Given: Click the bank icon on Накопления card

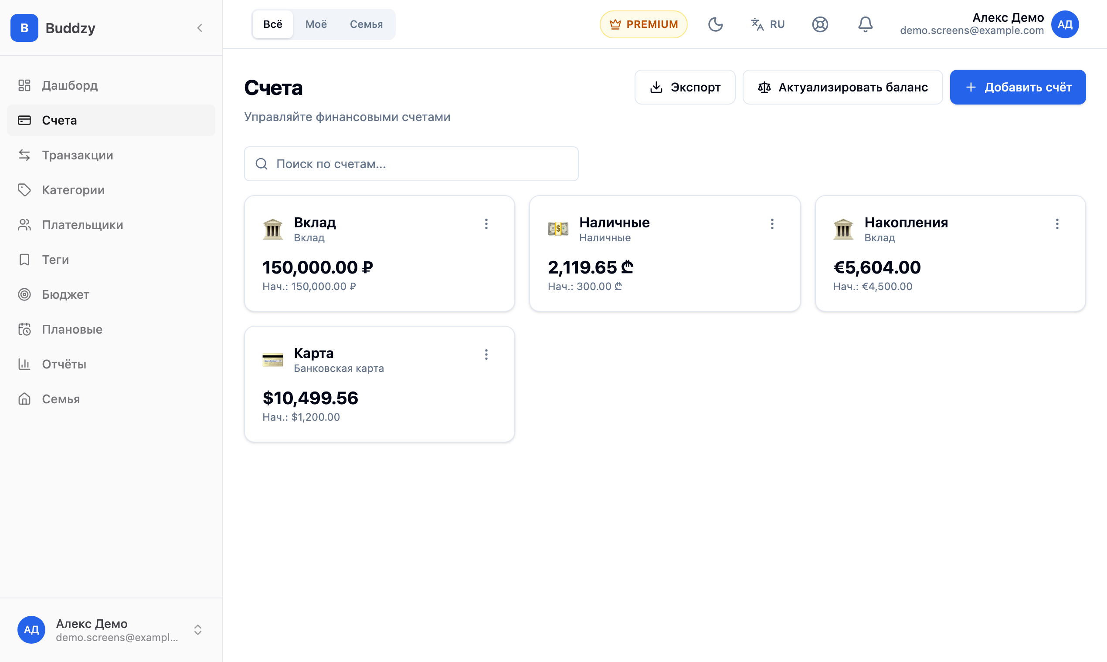Looking at the screenshot, I should pos(843,229).
